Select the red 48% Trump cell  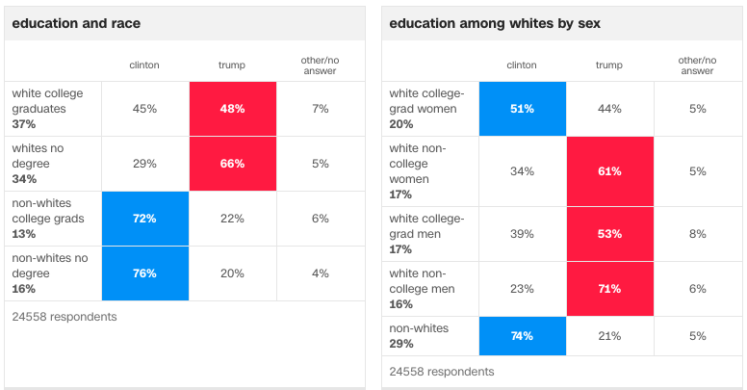tap(232, 109)
